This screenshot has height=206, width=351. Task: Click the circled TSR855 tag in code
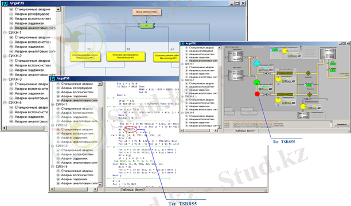130,129
